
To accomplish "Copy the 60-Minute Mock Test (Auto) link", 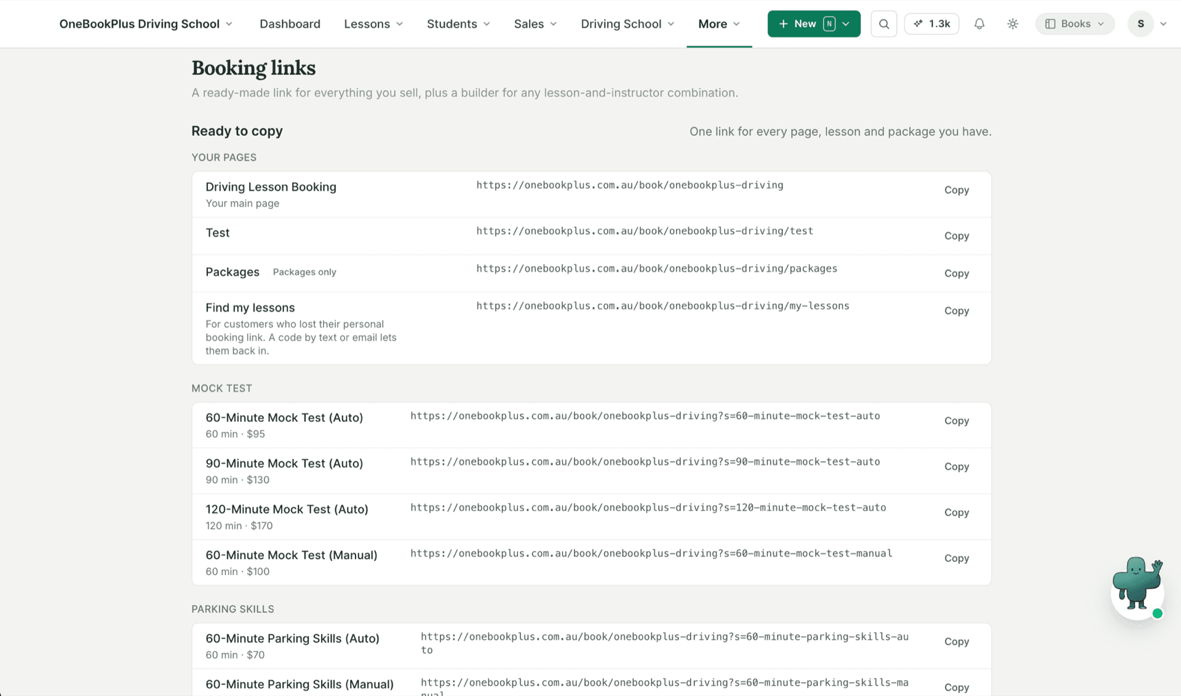I will point(956,421).
